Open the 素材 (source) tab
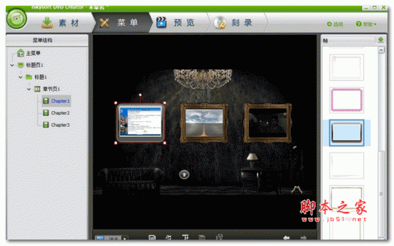Screen dimensions: 394x246 pyautogui.click(x=60, y=23)
